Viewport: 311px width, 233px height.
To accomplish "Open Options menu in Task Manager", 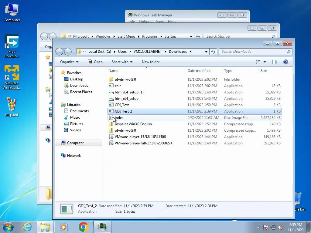I will click(x=145, y=21).
